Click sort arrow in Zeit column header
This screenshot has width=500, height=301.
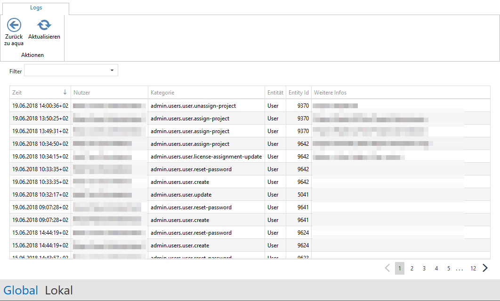[x=65, y=93]
